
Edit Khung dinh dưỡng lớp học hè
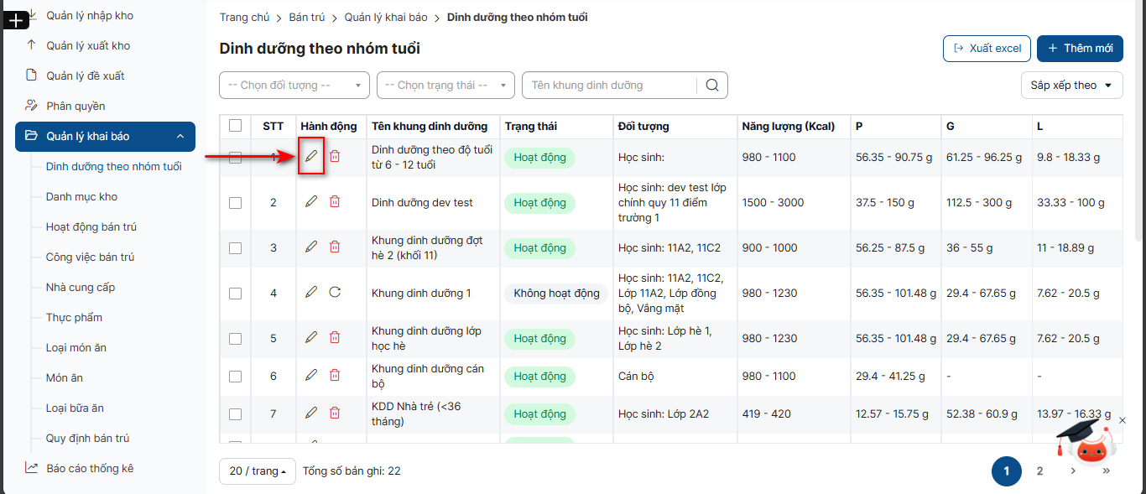[311, 337]
